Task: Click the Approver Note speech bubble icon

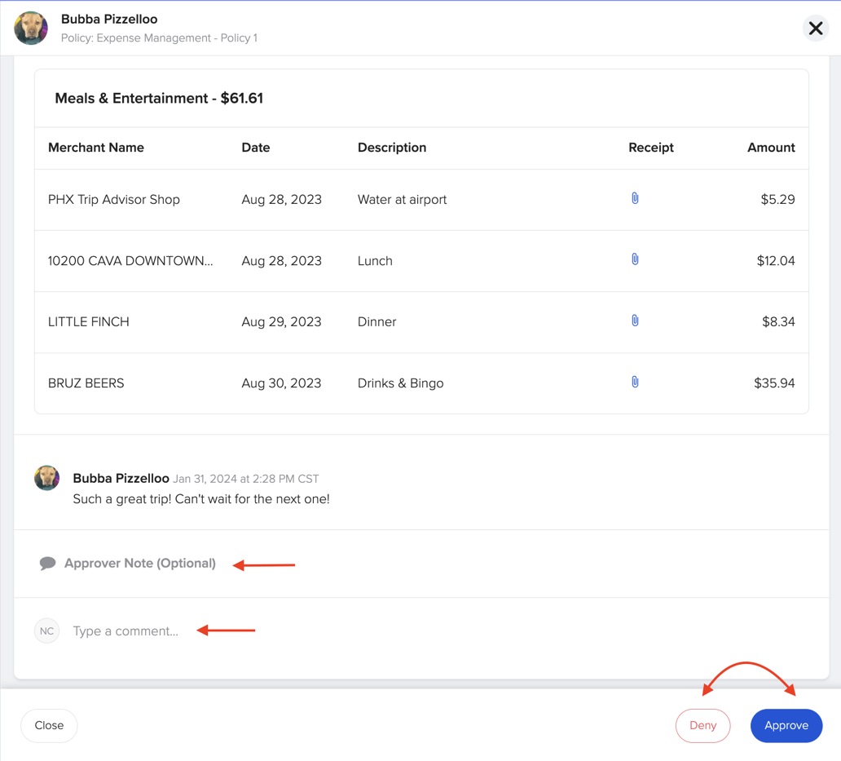Action: (x=47, y=563)
